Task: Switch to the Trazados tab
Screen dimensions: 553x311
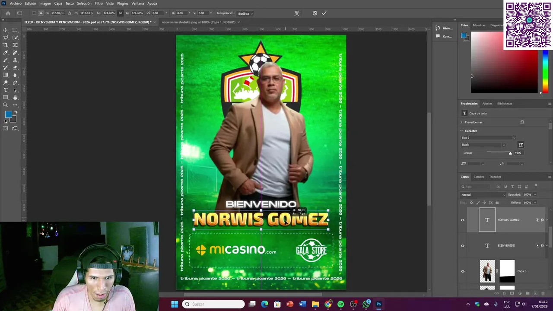Action: click(x=495, y=177)
